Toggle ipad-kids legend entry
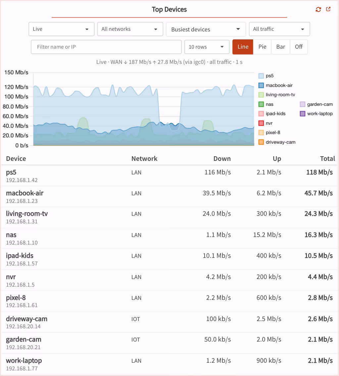 tap(272, 114)
